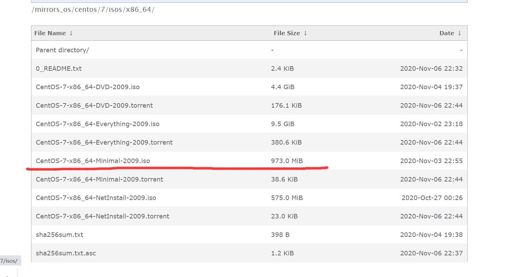Click the 575.0 MiB file size cell

287,198
